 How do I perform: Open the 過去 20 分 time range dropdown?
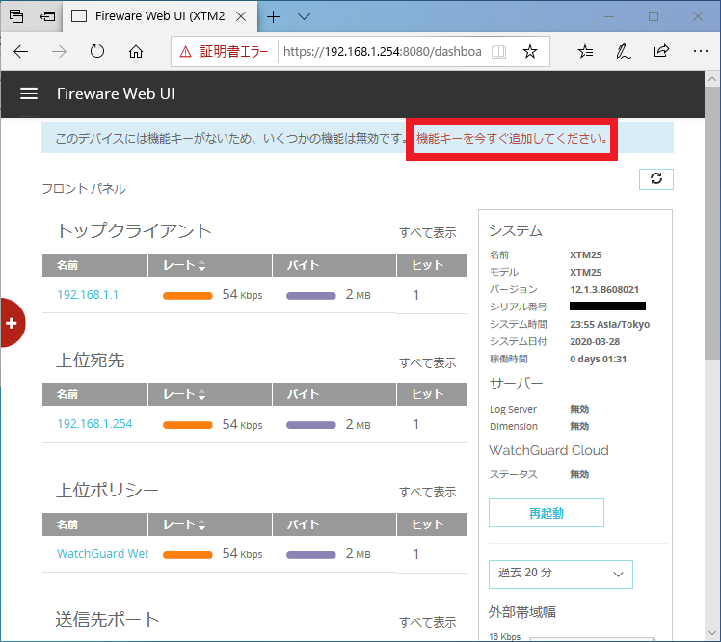[561, 574]
